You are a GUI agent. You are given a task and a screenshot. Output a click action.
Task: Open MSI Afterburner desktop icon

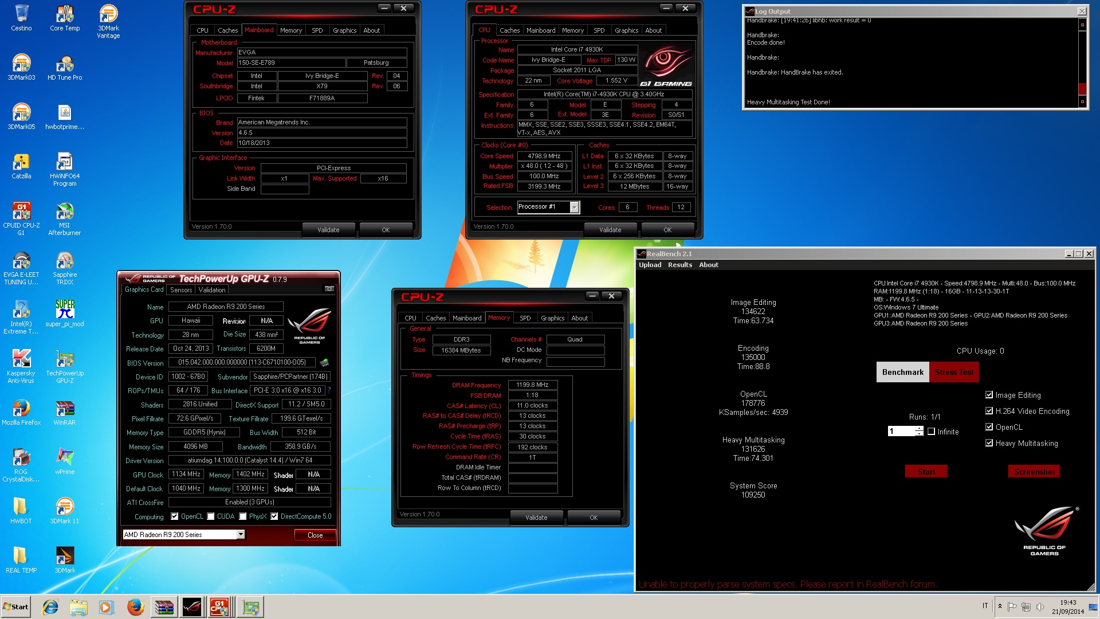[65, 218]
